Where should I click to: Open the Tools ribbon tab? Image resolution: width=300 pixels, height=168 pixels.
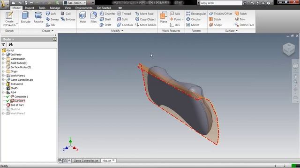coord(42,8)
